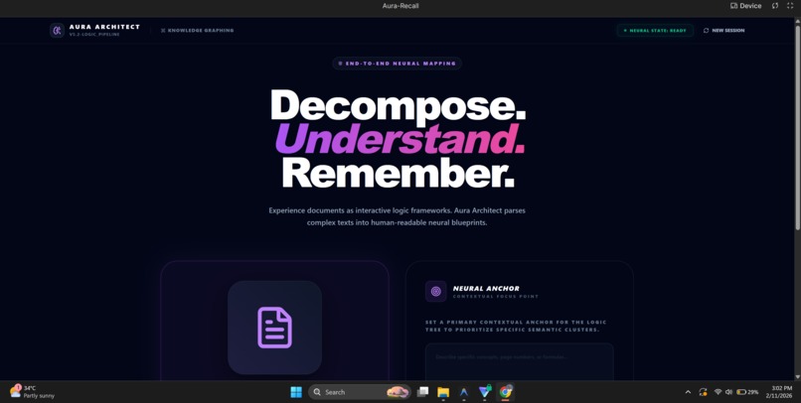Open Google Chrome on the taskbar
The image size is (801, 403).
pyautogui.click(x=505, y=392)
